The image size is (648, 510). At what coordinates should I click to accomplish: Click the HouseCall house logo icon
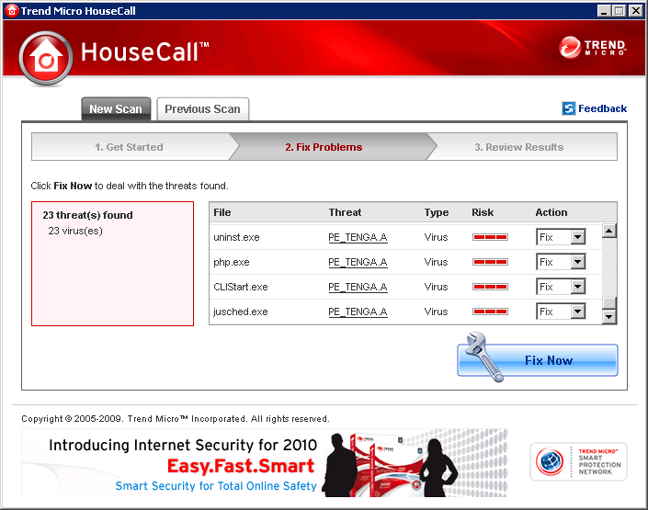tap(46, 59)
